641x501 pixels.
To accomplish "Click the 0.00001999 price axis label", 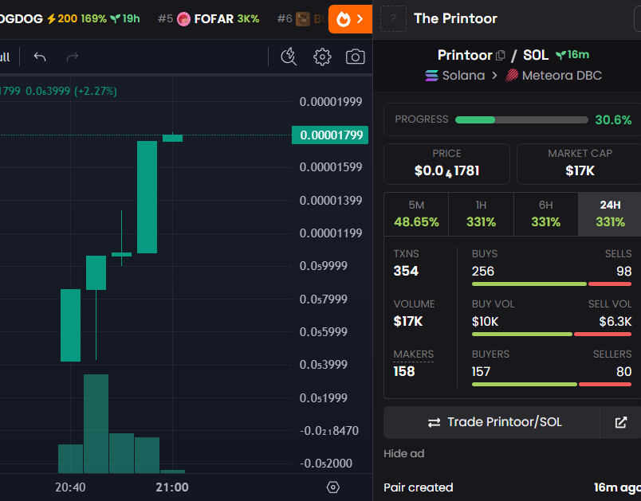I will (x=330, y=102).
